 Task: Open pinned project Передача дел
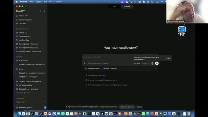coord(23,36)
